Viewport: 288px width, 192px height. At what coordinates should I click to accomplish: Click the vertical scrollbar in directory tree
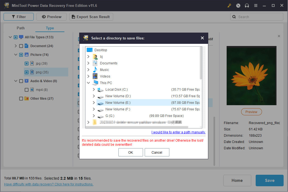click(x=201, y=63)
